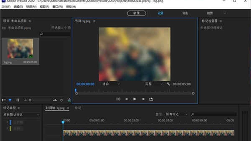Screen dimensions: 251x141
Task: Click the play in to out button
Action: [x=118, y=99]
